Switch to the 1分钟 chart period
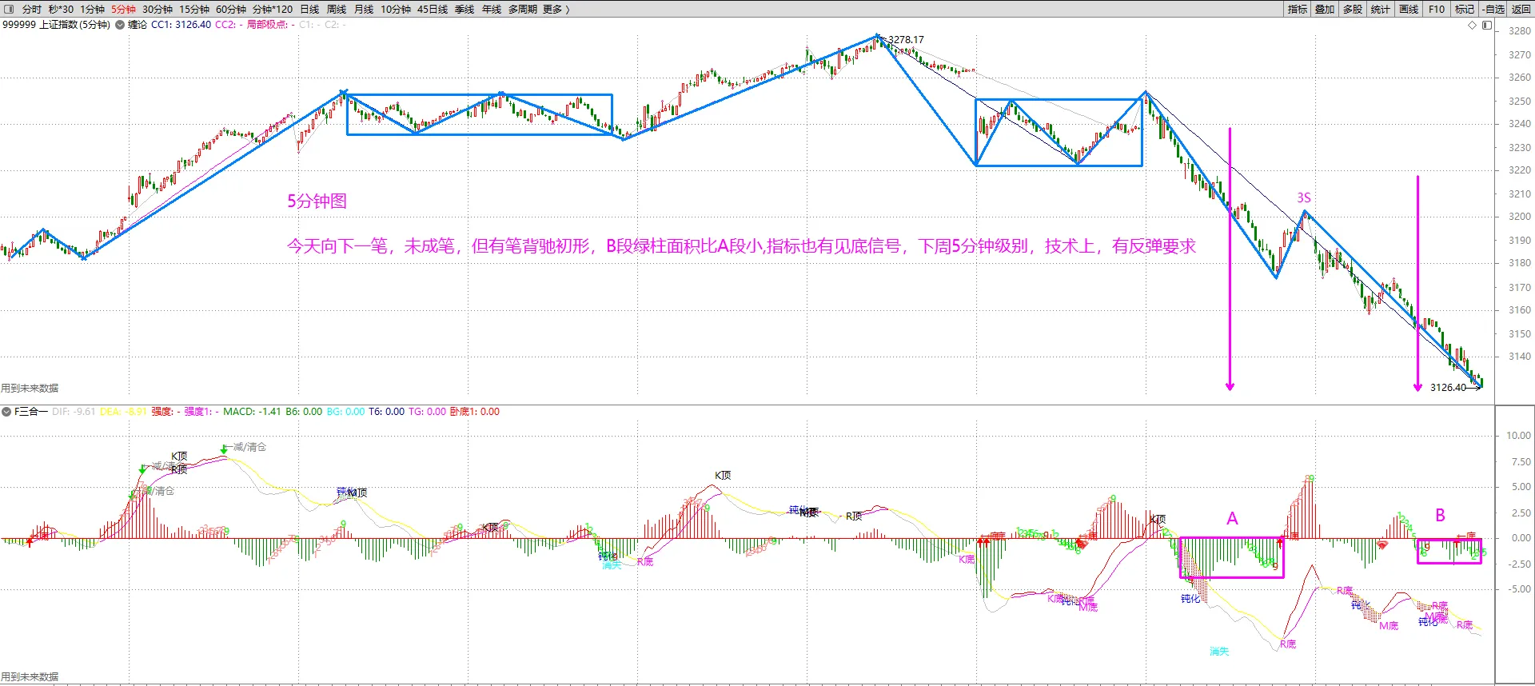 (92, 9)
